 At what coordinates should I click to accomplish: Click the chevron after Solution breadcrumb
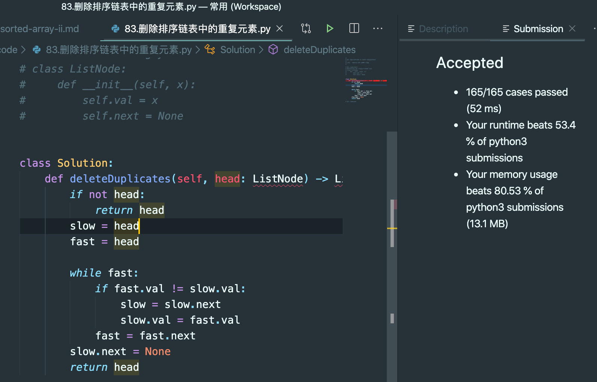[261, 50]
